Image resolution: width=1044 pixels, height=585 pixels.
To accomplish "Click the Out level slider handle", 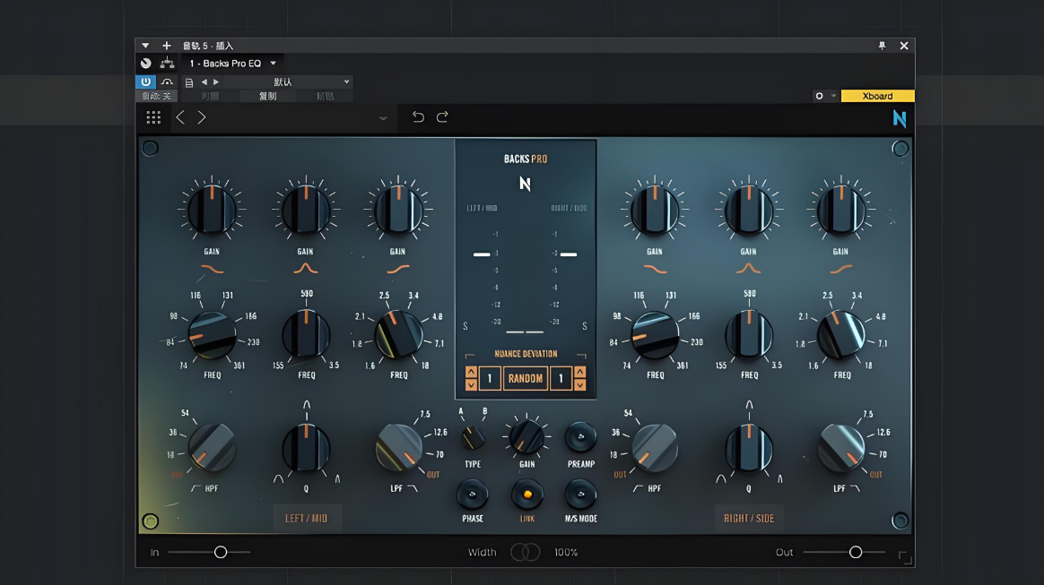I will [x=856, y=552].
